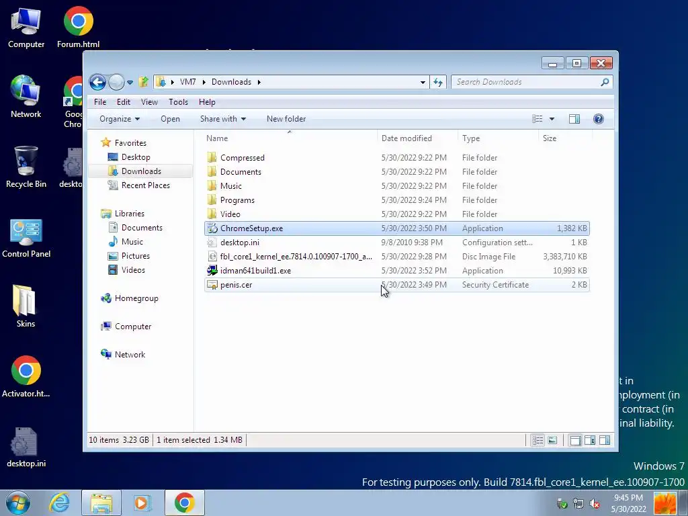Select the ChromeSetup.exe file icon
Screen dimensions: 688x516
click(x=212, y=228)
